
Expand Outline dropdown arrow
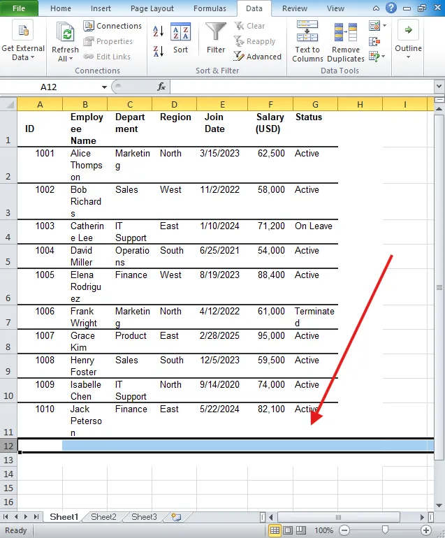coord(408,57)
